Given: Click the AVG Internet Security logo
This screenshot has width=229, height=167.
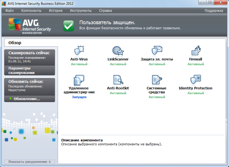Looking at the screenshot, I should point(30,26).
